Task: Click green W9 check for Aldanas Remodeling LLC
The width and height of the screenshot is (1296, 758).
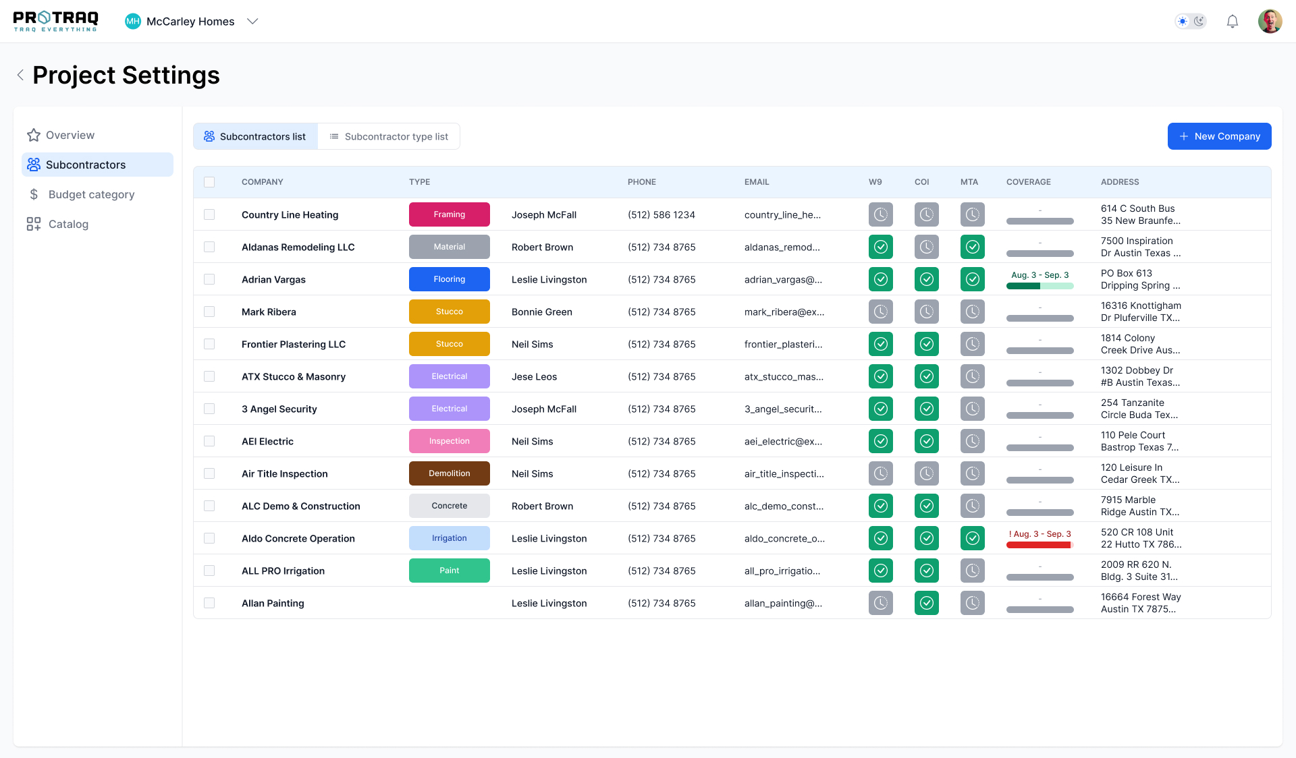Action: pos(880,247)
